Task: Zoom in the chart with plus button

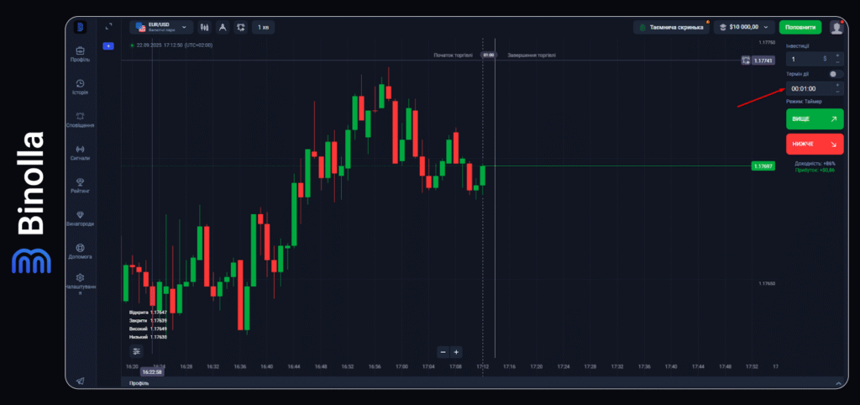Action: 456,352
